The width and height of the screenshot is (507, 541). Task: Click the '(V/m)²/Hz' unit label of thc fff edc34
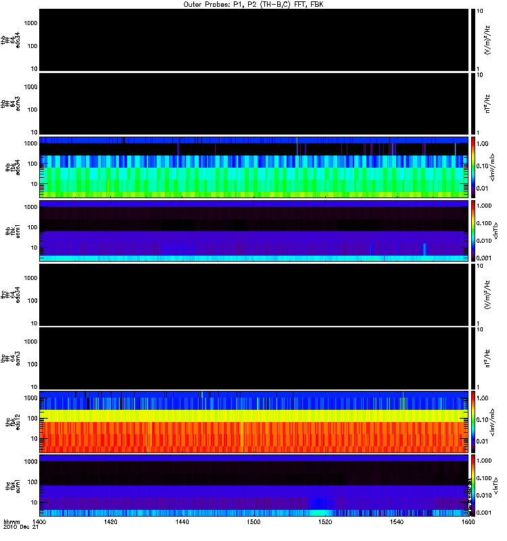487,295
